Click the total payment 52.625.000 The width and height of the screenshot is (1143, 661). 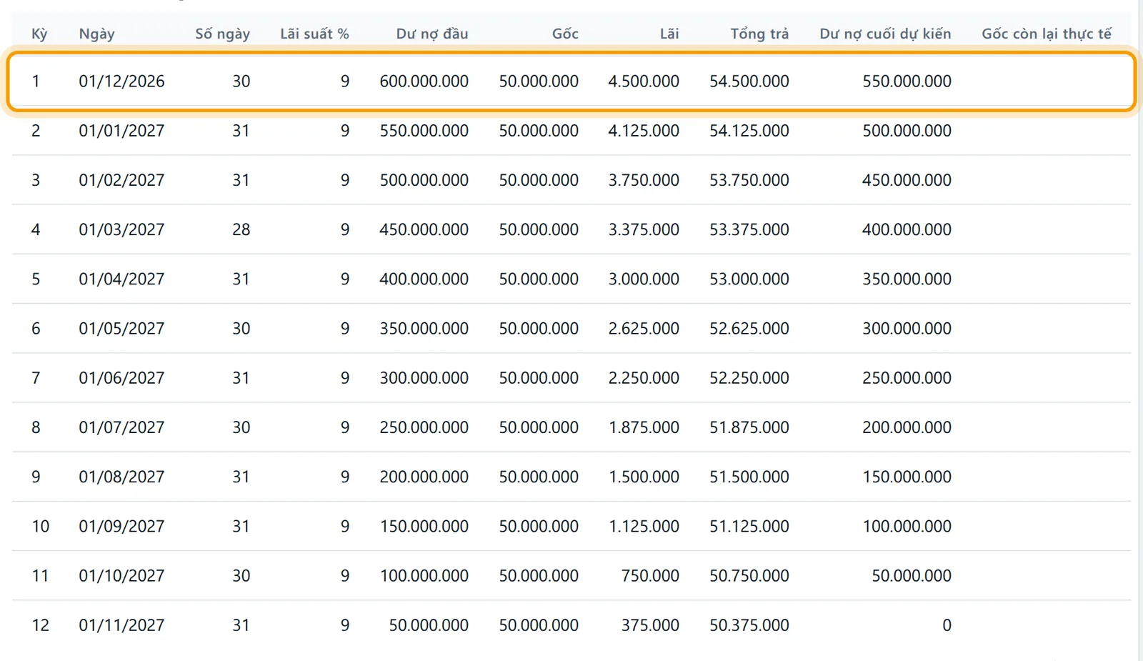click(749, 329)
